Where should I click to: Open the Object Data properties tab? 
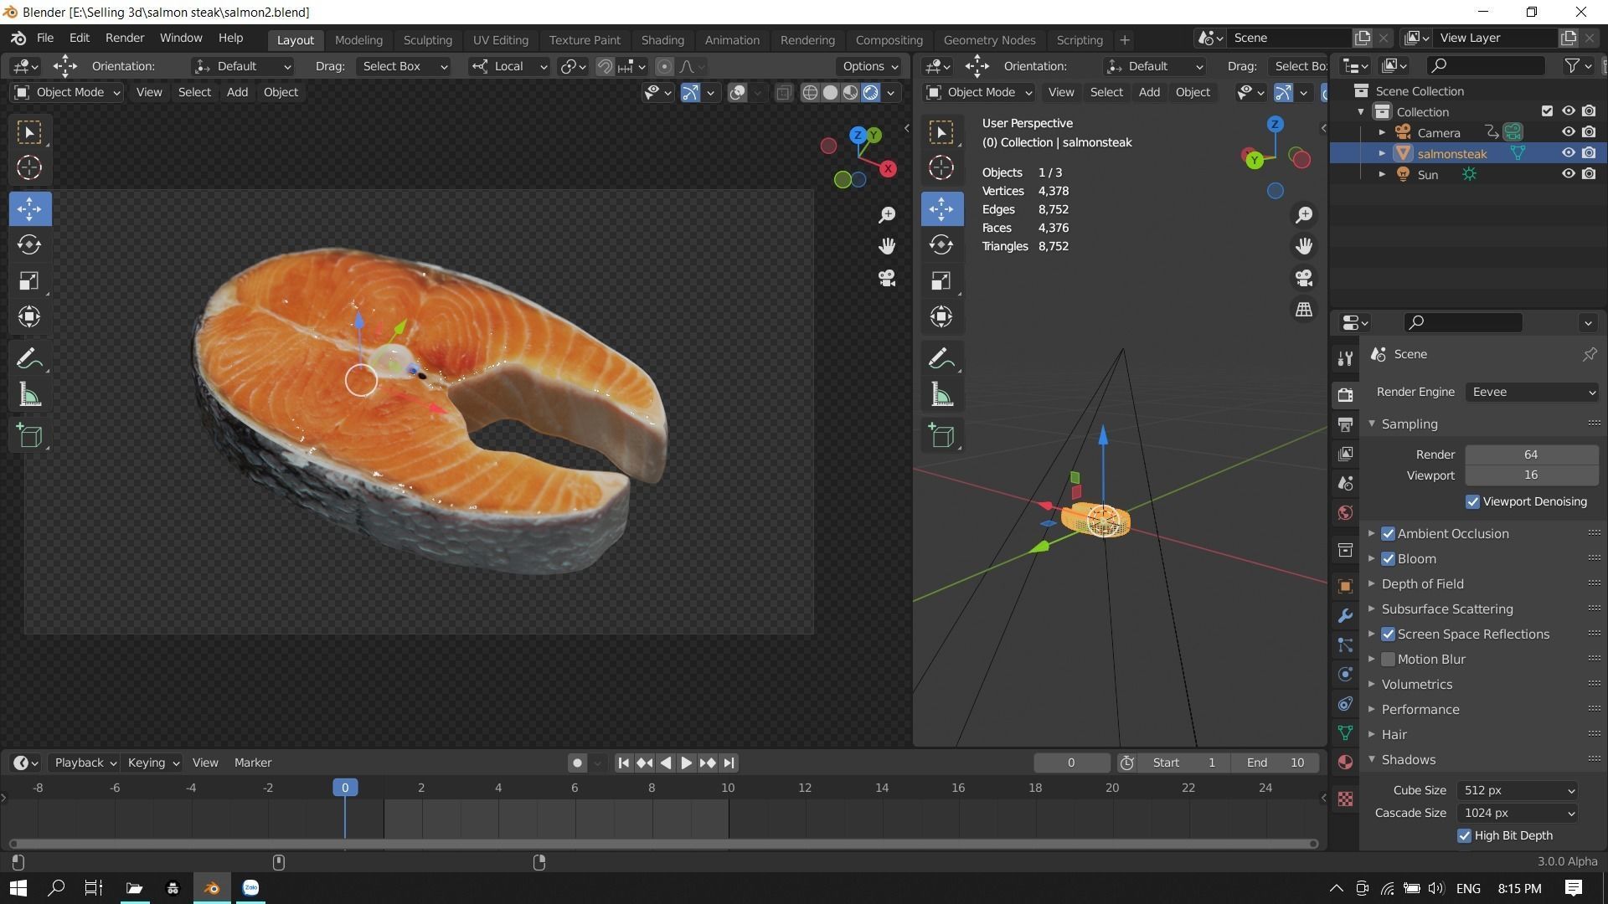(1345, 733)
